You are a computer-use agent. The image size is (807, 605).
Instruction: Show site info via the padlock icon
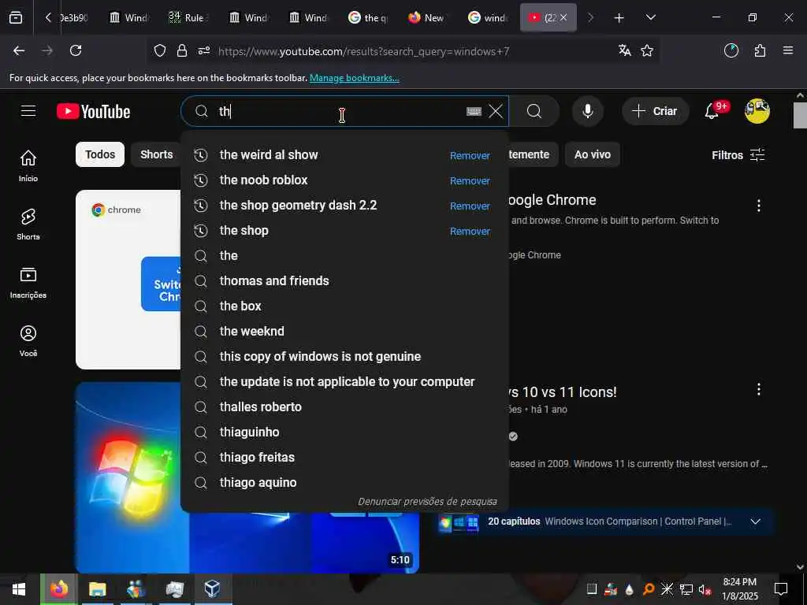[182, 50]
